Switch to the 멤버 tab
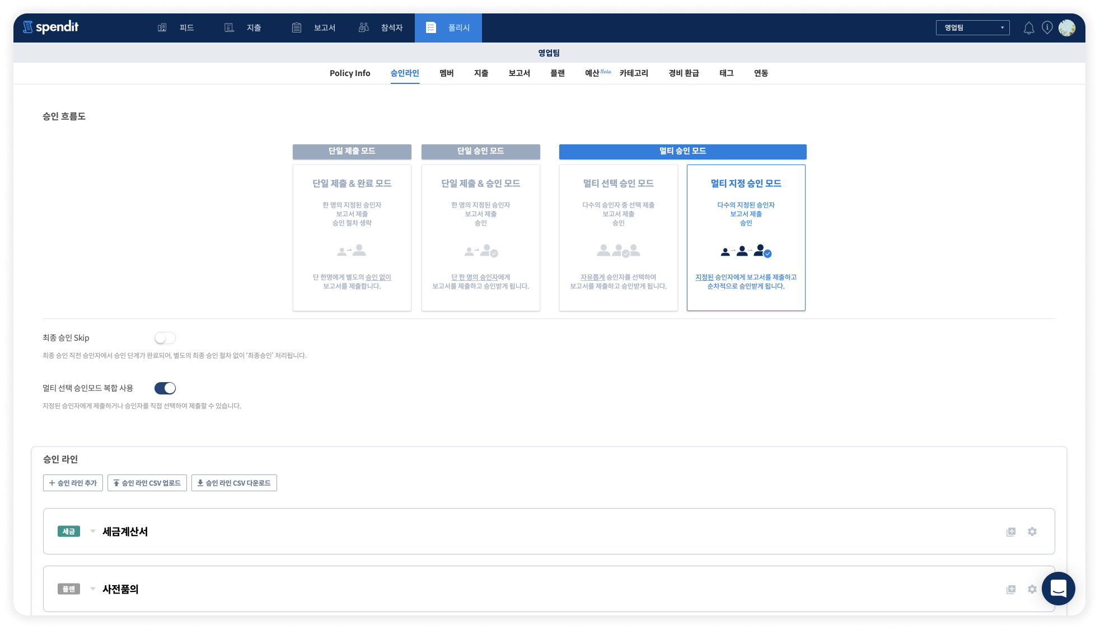1100x630 pixels. [446, 73]
